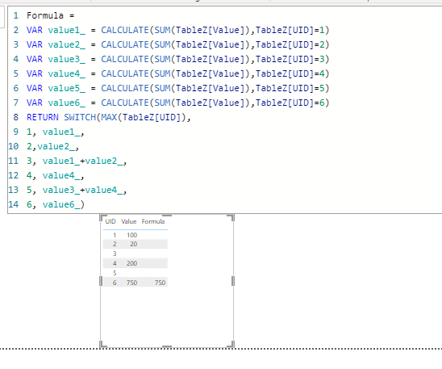Click variable name 'value5_' on line 6

coord(66,88)
